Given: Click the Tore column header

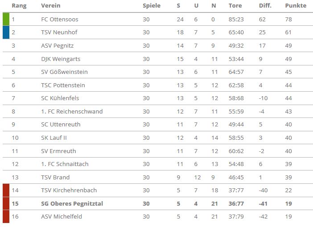Looking at the screenshot, I should pos(235,6).
